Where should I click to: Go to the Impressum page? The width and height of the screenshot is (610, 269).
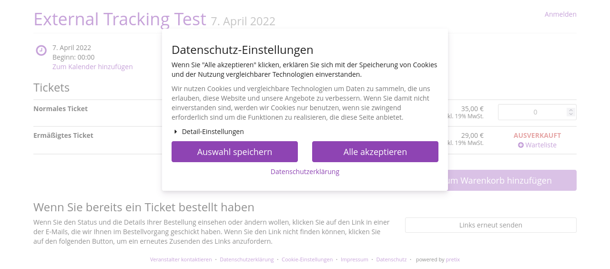click(x=355, y=259)
